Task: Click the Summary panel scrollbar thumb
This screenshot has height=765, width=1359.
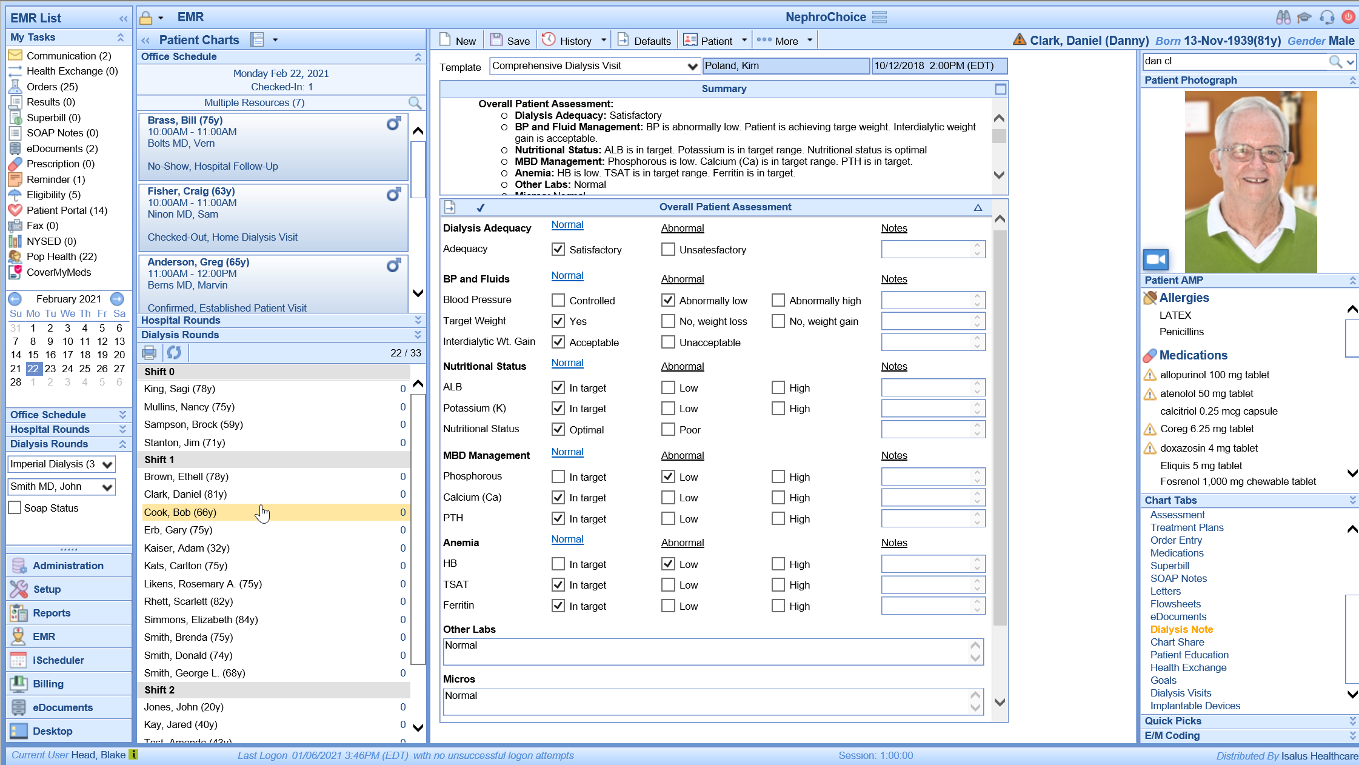Action: coord(999,136)
